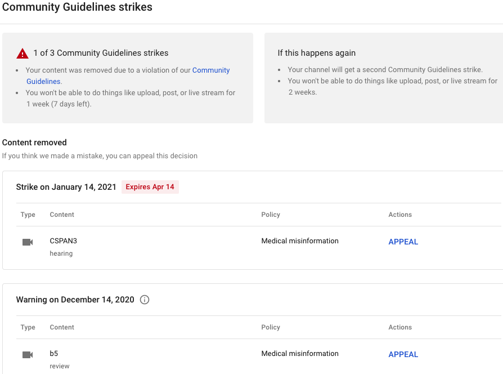Click the Strike on January 14, 2021 heading
Viewport: 503px width, 374px height.
coord(66,187)
